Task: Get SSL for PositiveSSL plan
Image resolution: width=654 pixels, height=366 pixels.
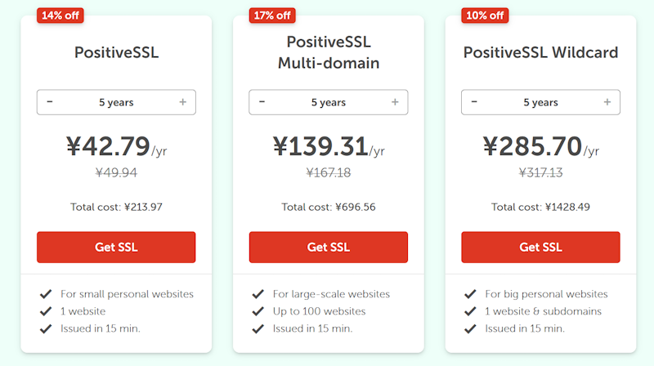Action: tap(116, 247)
